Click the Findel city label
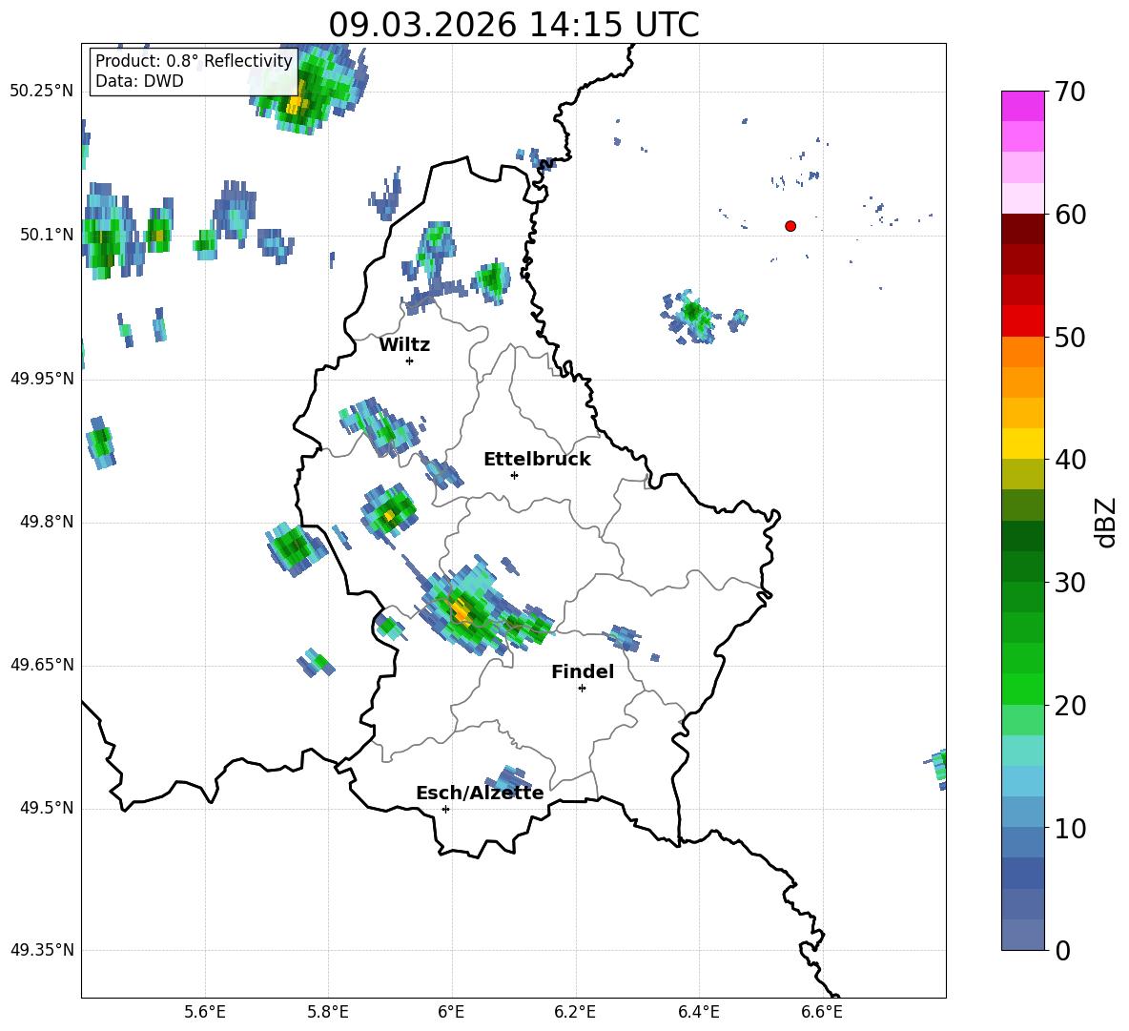The height and width of the screenshot is (1031, 1129). pos(583,671)
